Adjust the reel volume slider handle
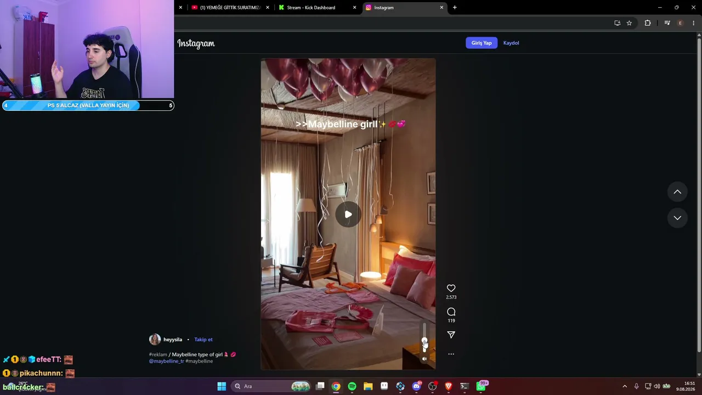Image resolution: width=702 pixels, height=395 pixels. [424, 341]
